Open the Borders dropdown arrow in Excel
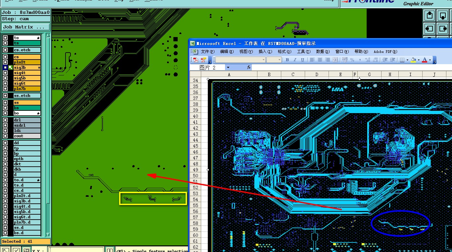Screen dimensions: 452x252 (x=407, y=60)
